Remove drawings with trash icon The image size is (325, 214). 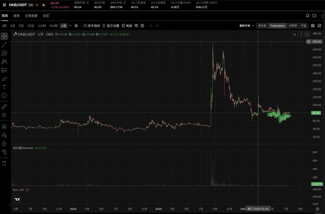4,163
